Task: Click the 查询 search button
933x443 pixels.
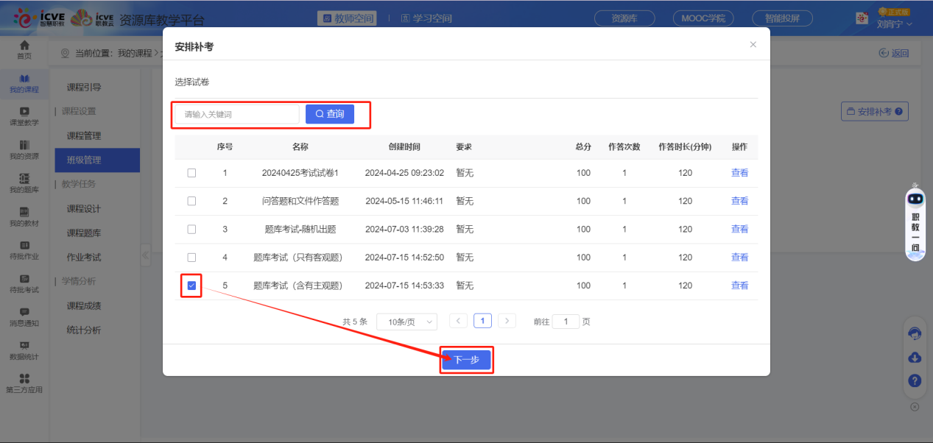Action: [330, 114]
